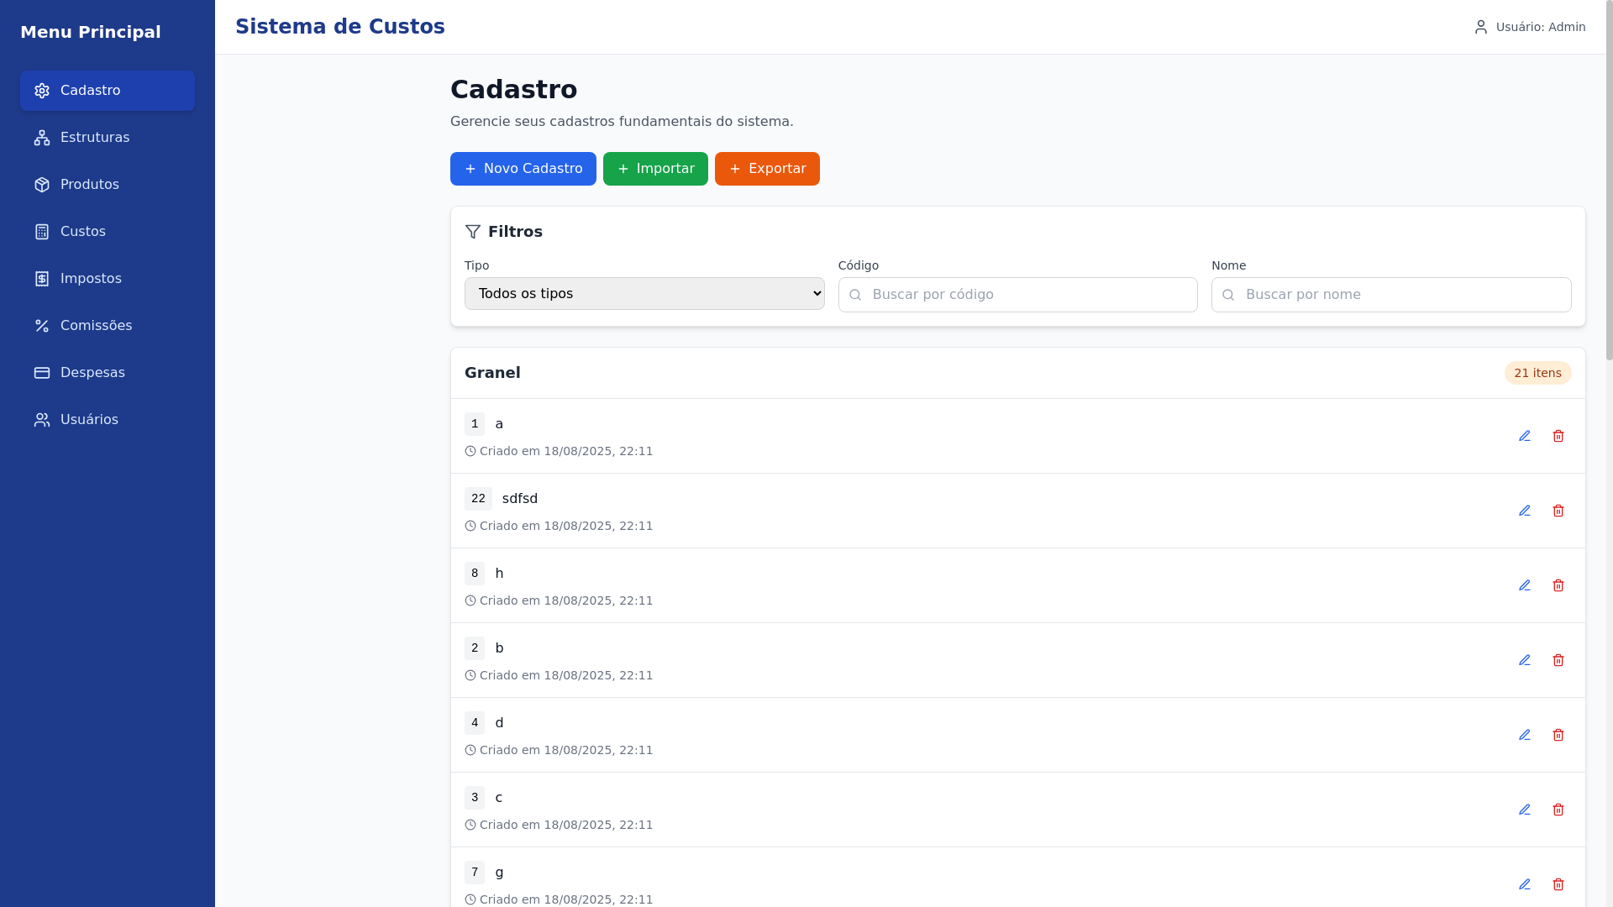Click the orange Exportar button
Image resolution: width=1613 pixels, height=907 pixels.
pyautogui.click(x=767, y=169)
